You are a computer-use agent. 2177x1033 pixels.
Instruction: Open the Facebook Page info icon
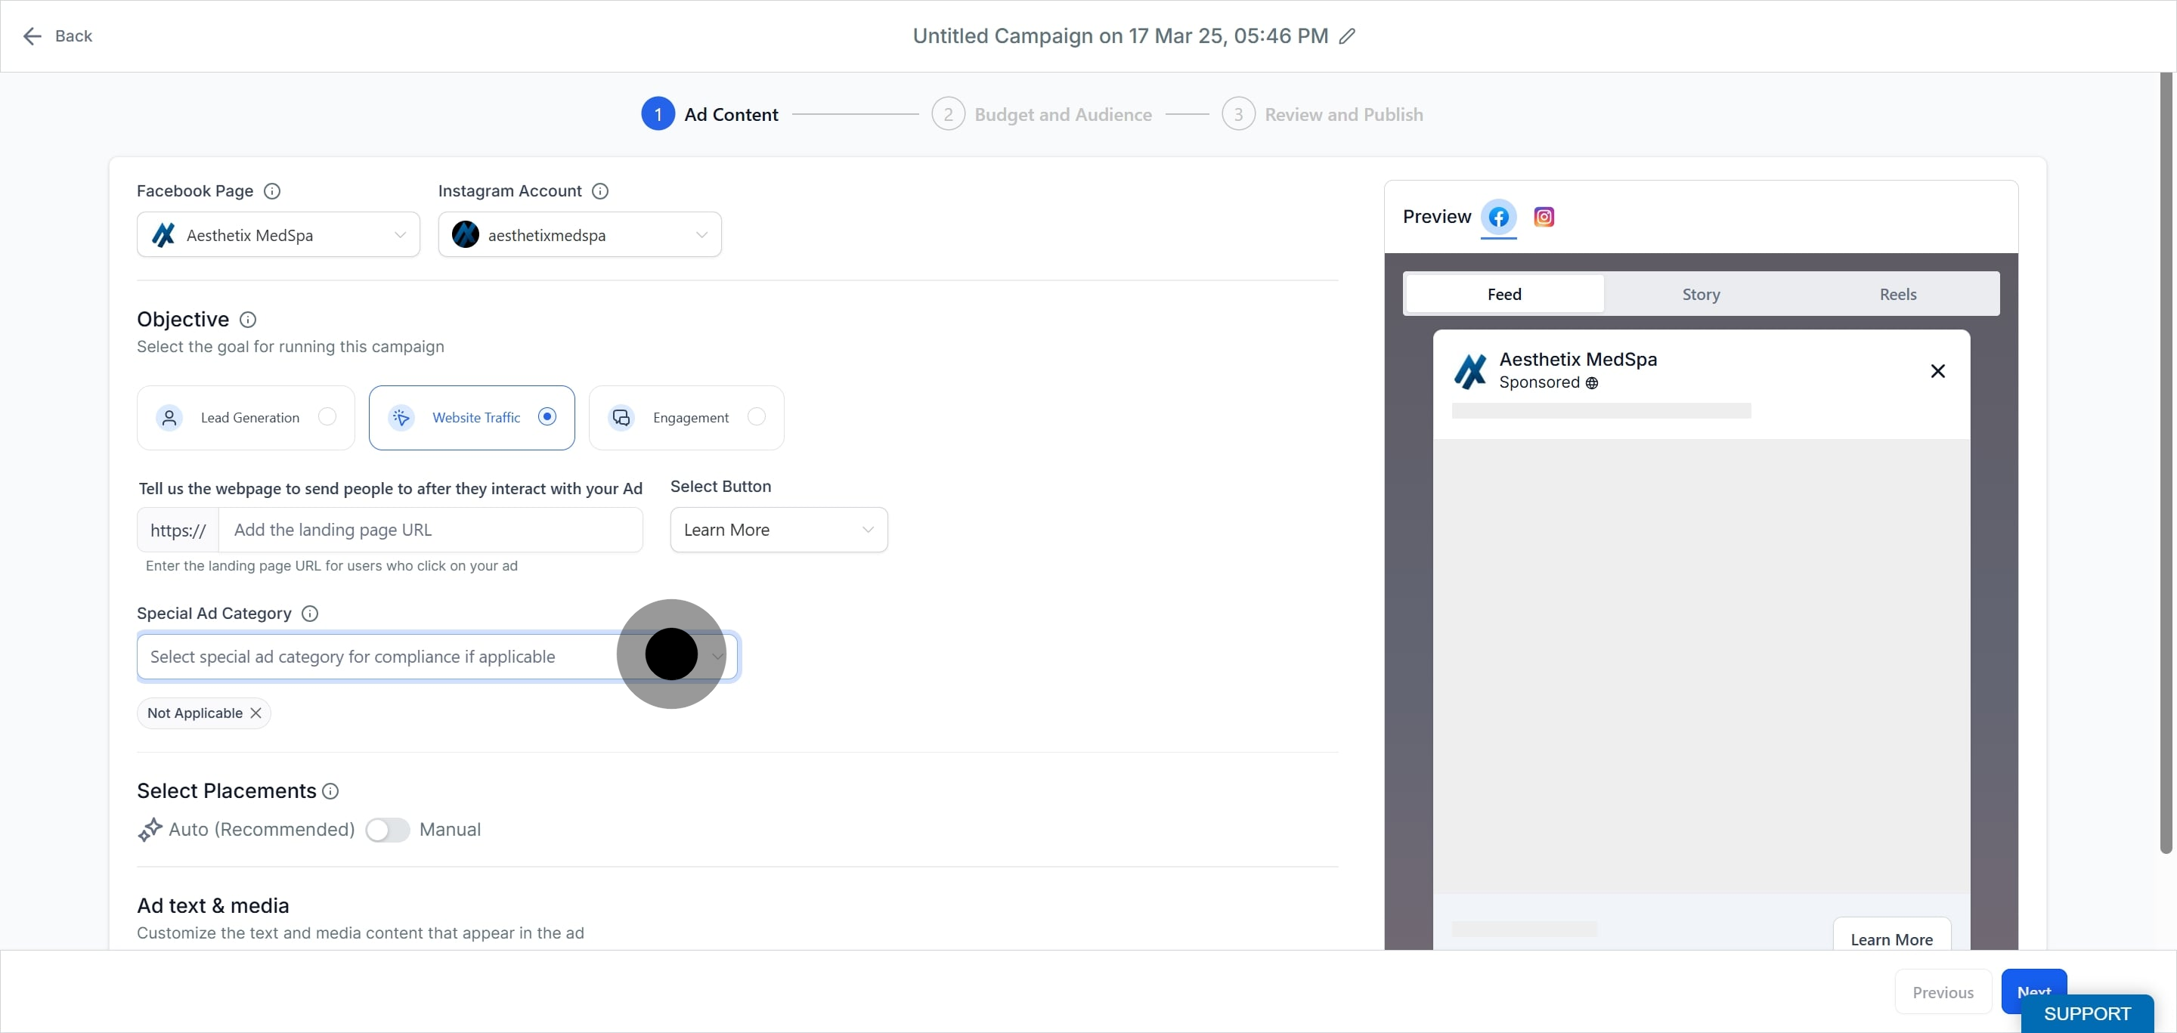click(272, 191)
